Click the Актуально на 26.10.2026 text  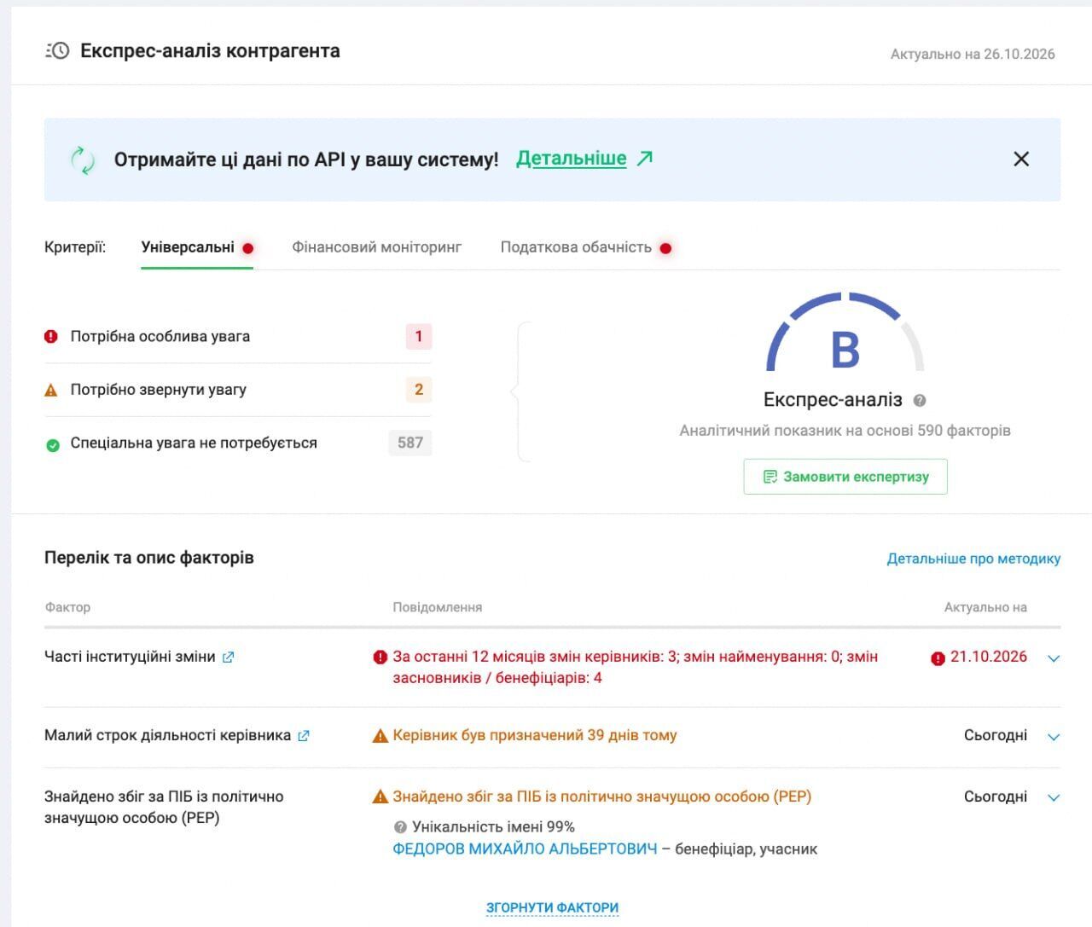tap(973, 54)
